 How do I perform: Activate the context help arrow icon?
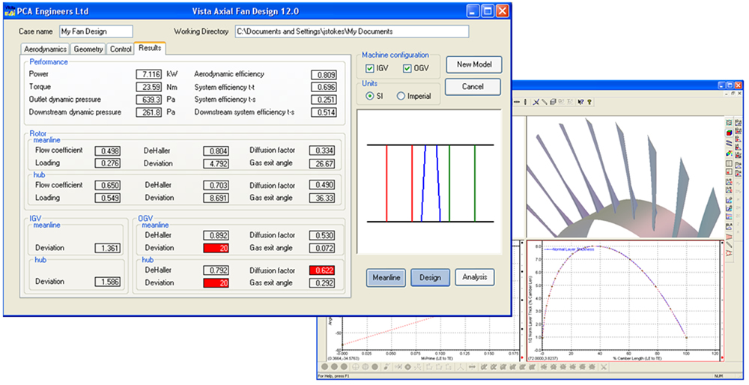pyautogui.click(x=581, y=102)
